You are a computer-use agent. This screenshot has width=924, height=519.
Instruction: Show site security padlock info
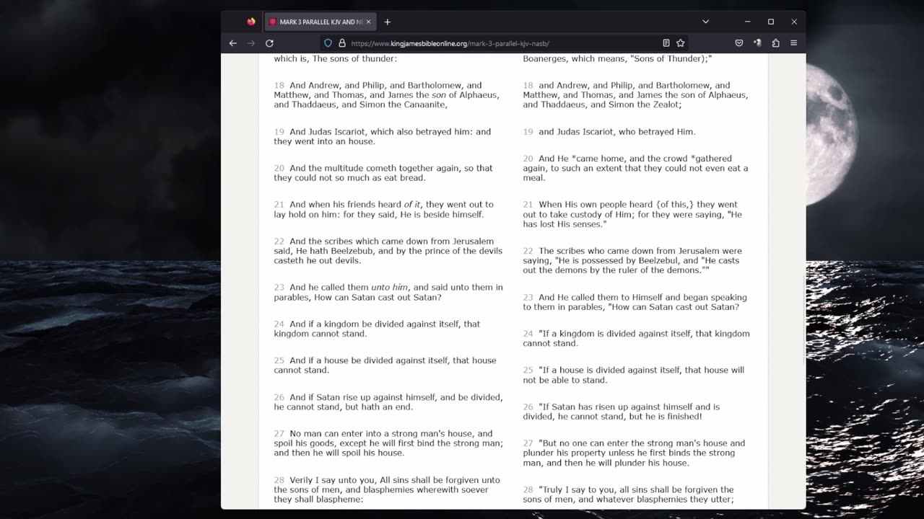(x=342, y=43)
